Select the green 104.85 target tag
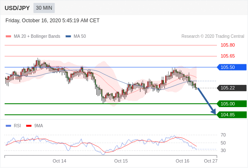The image size is (248, 168). coord(232,115)
